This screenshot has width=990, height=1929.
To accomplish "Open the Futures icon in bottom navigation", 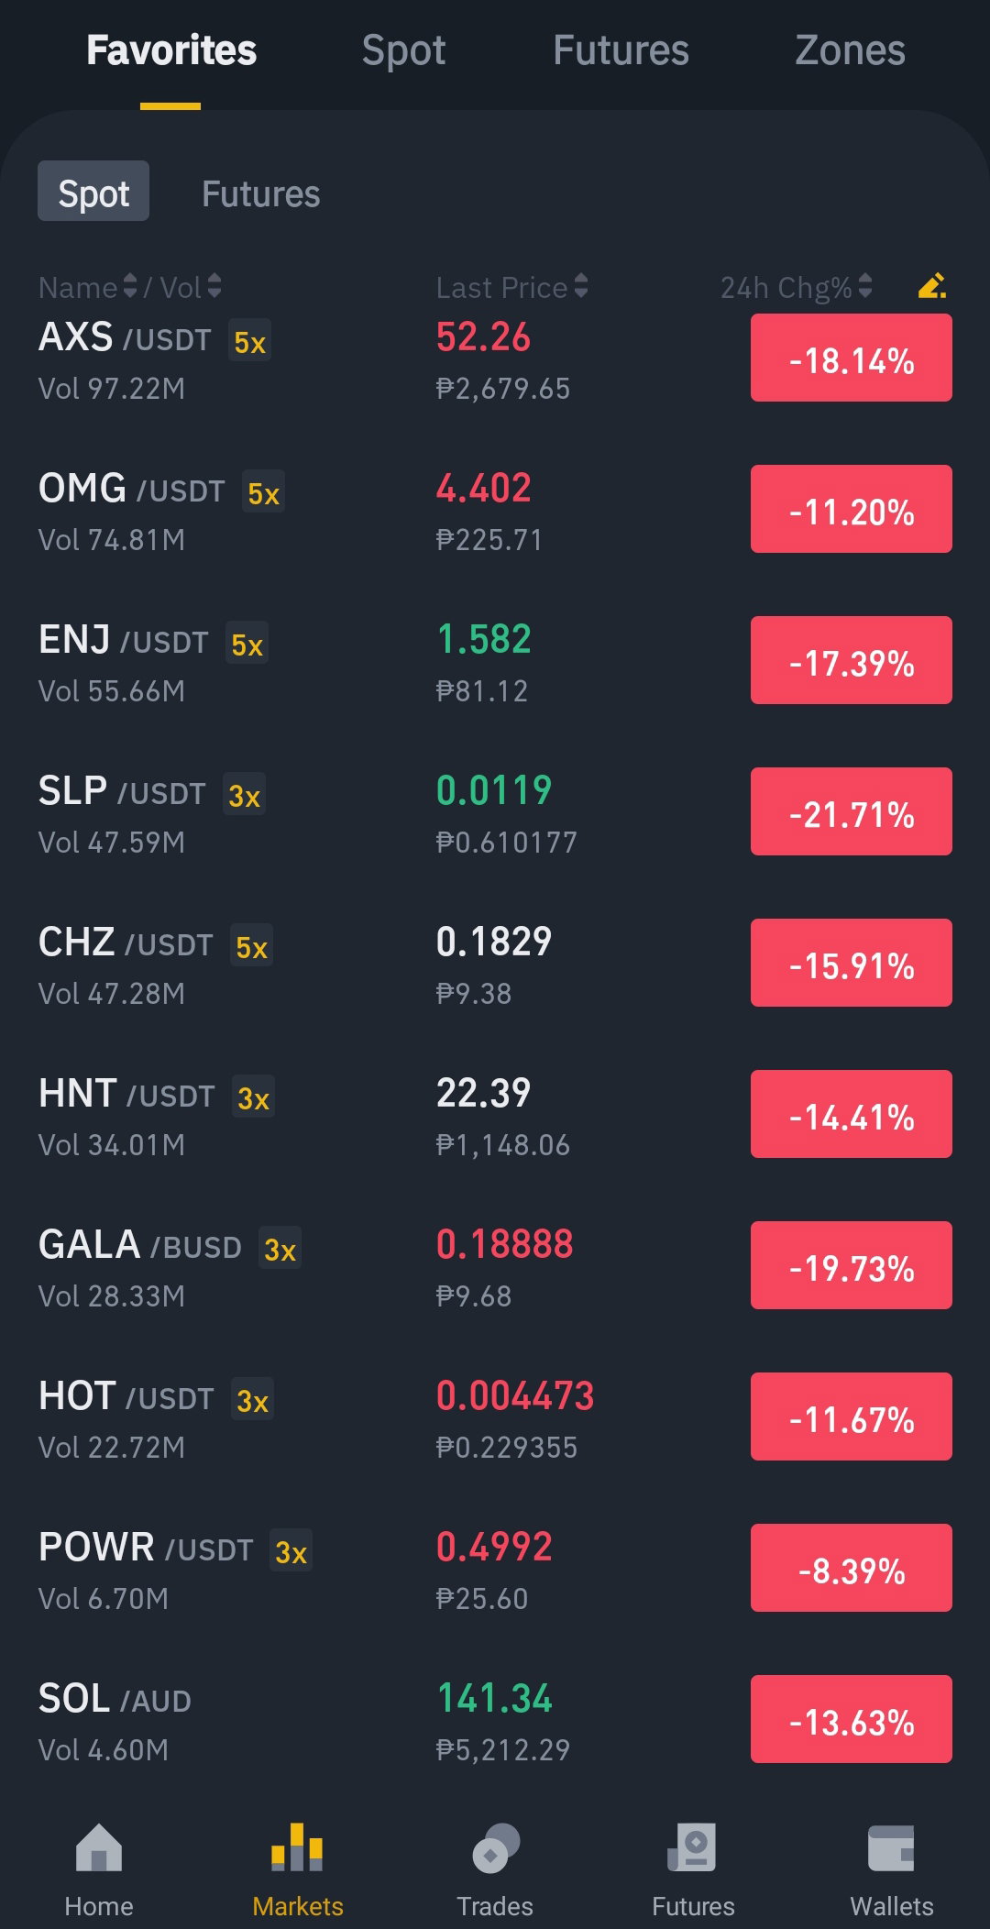I will [693, 1847].
